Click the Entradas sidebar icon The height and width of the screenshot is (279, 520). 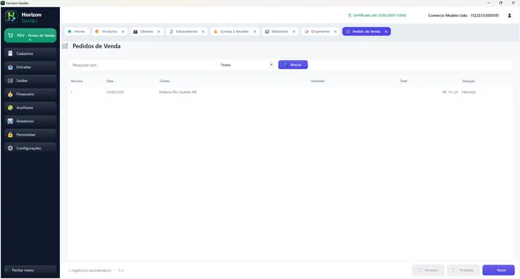(10, 67)
